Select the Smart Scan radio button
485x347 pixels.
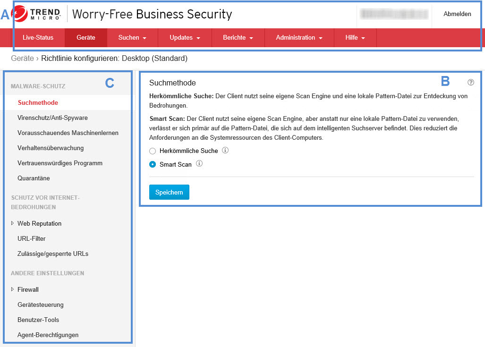[153, 164]
